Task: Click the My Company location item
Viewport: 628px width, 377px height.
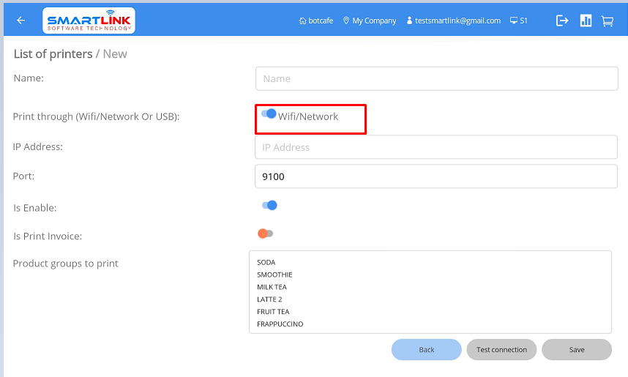Action: (x=370, y=21)
